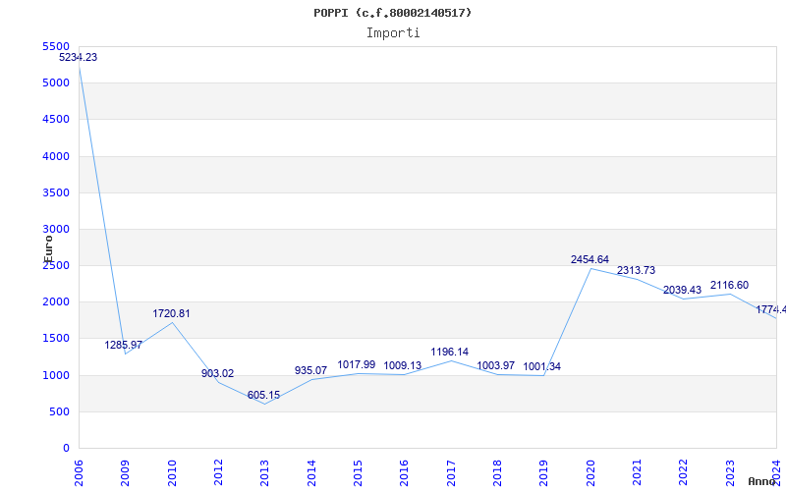The height and width of the screenshot is (491, 786).
Task: Click the x-axis year 2018
Action: (497, 473)
